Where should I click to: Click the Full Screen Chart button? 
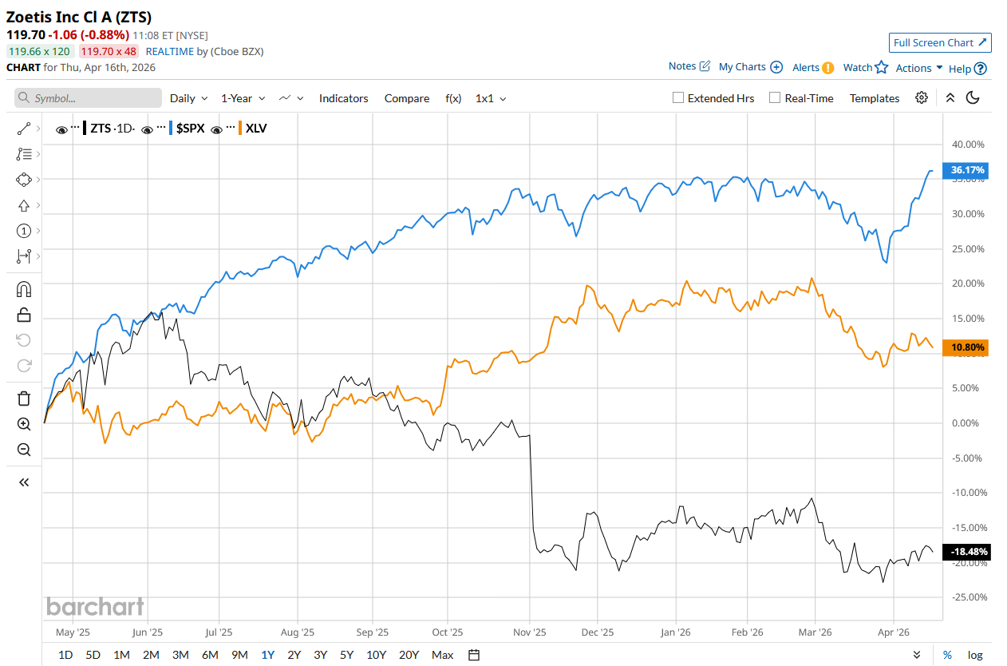tap(940, 42)
